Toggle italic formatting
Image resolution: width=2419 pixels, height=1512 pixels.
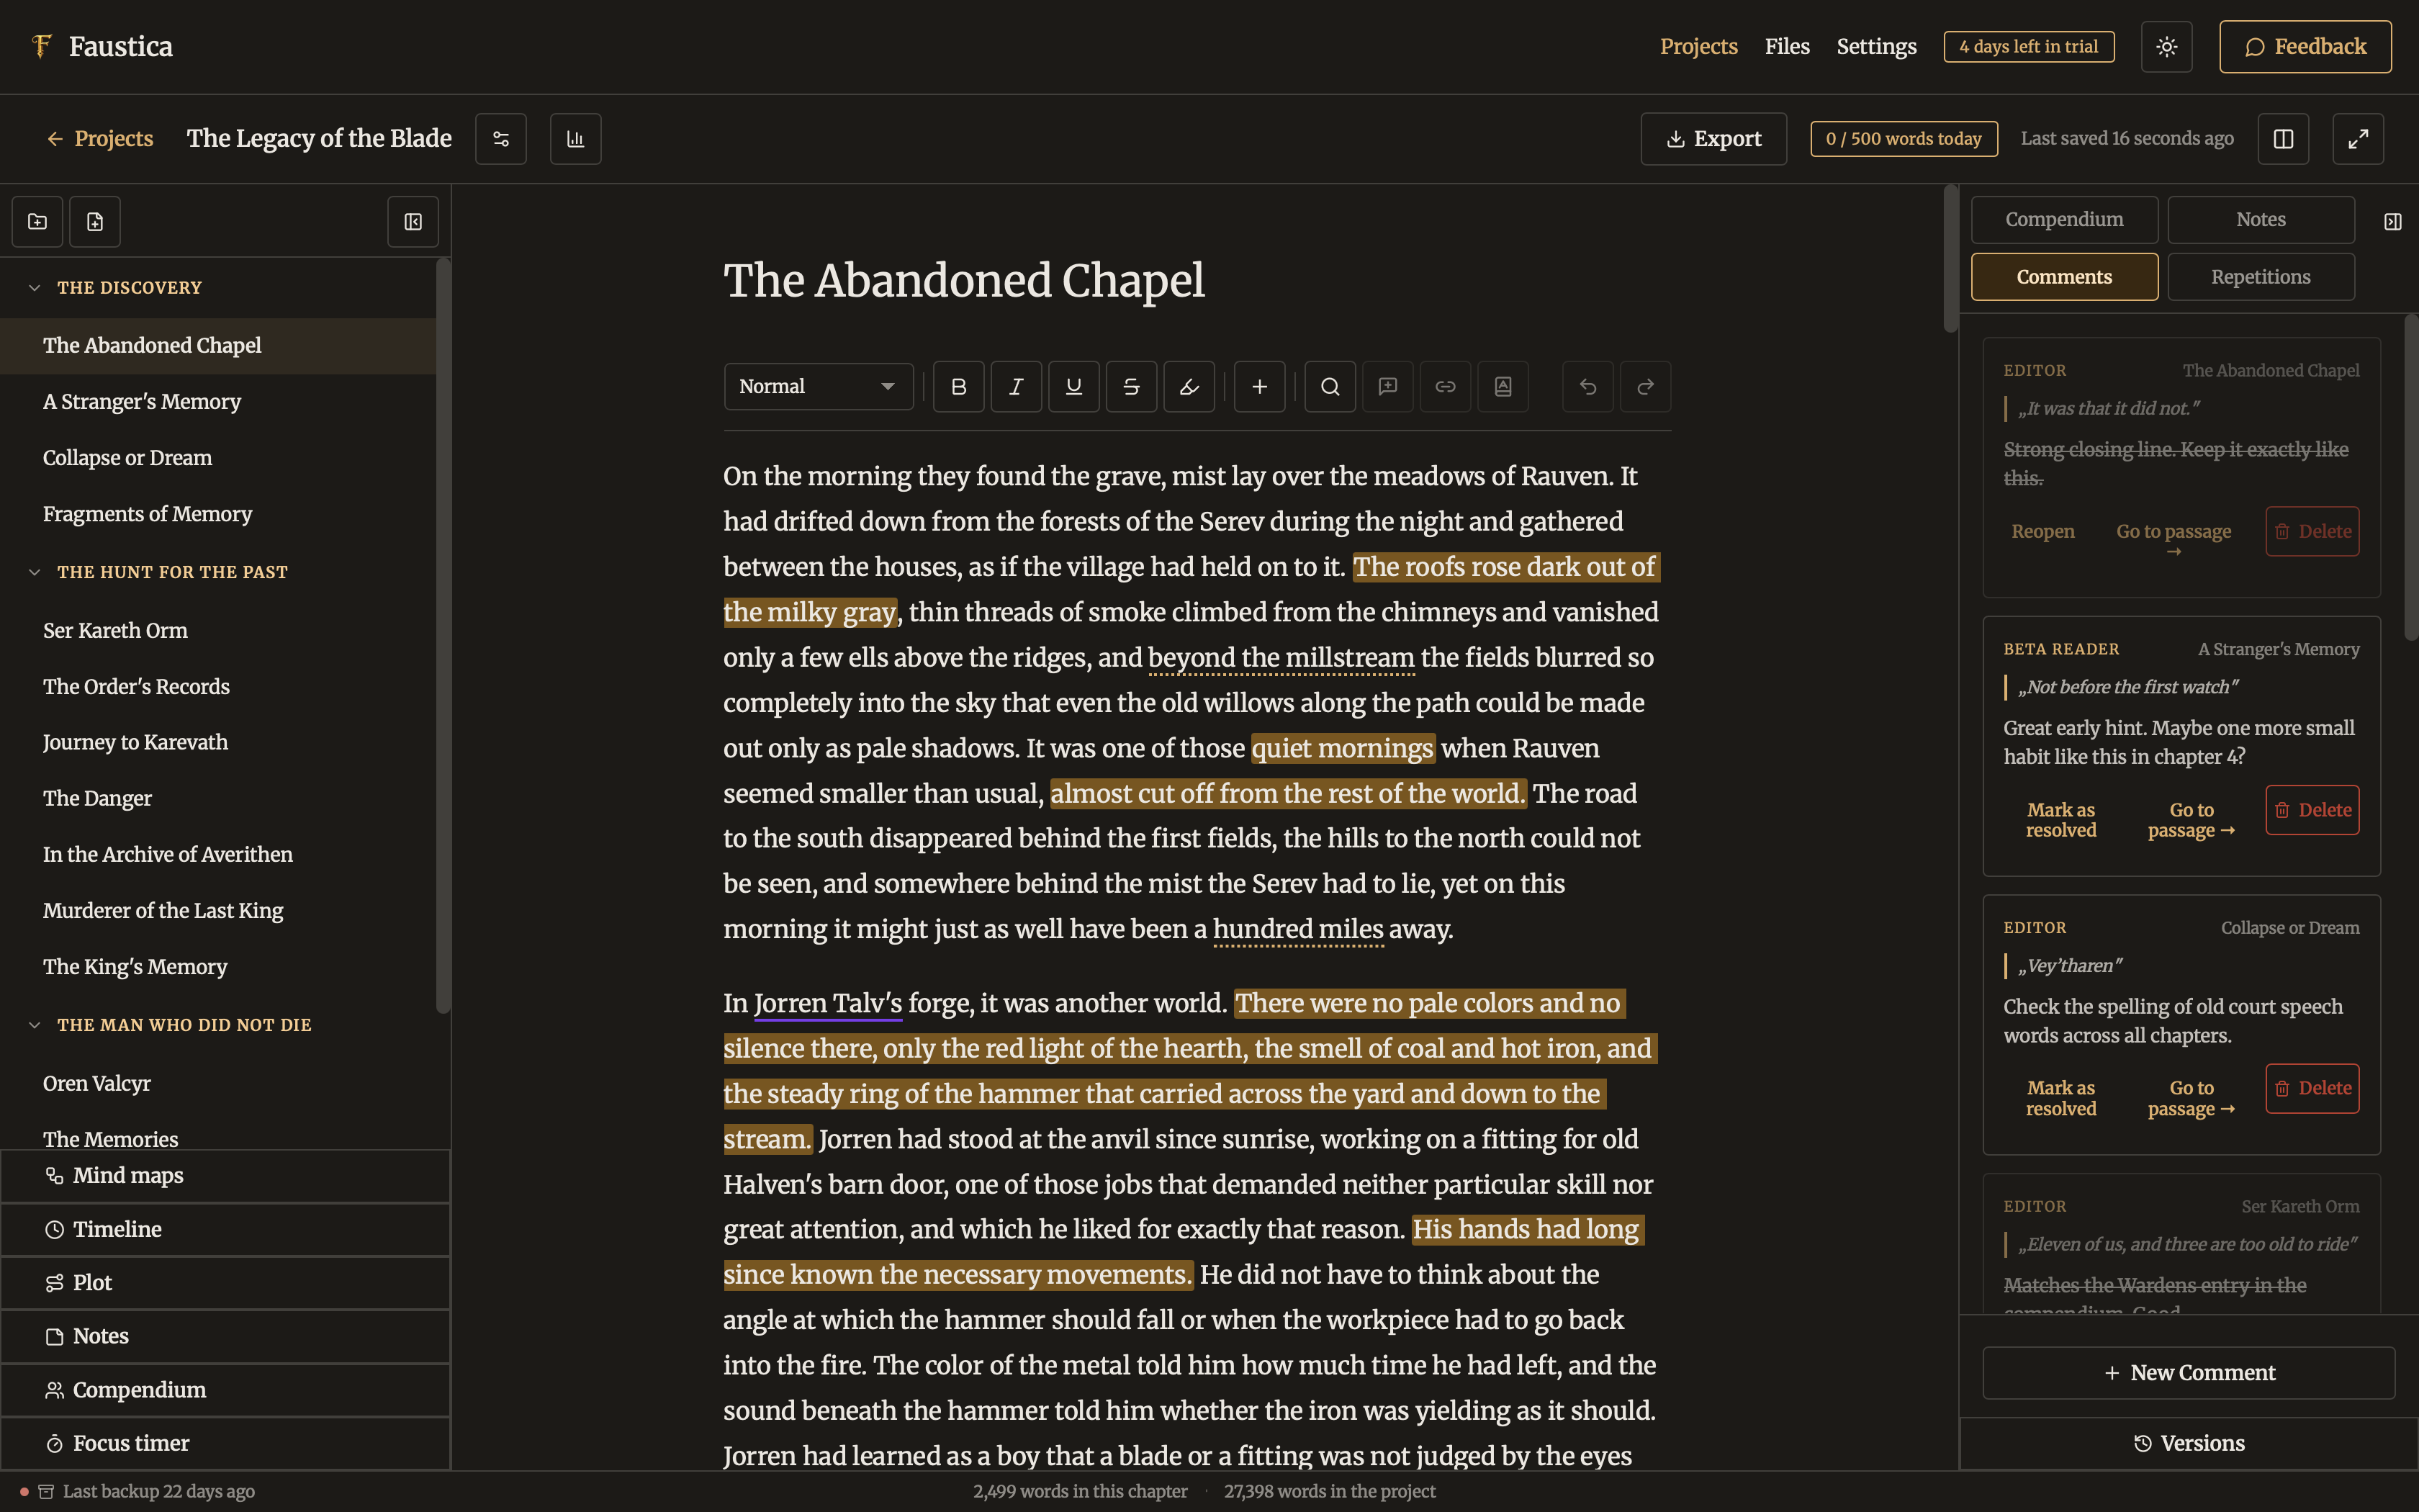coord(1016,386)
